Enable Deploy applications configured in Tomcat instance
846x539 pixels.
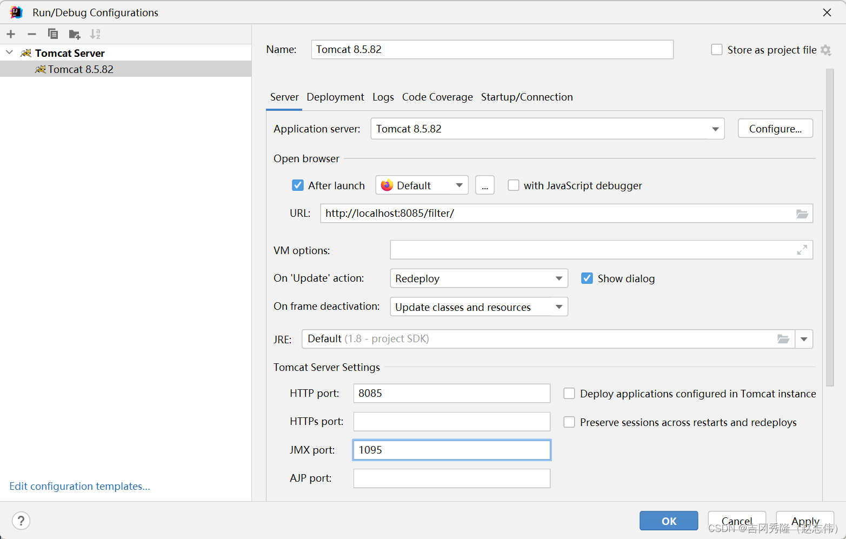(569, 394)
